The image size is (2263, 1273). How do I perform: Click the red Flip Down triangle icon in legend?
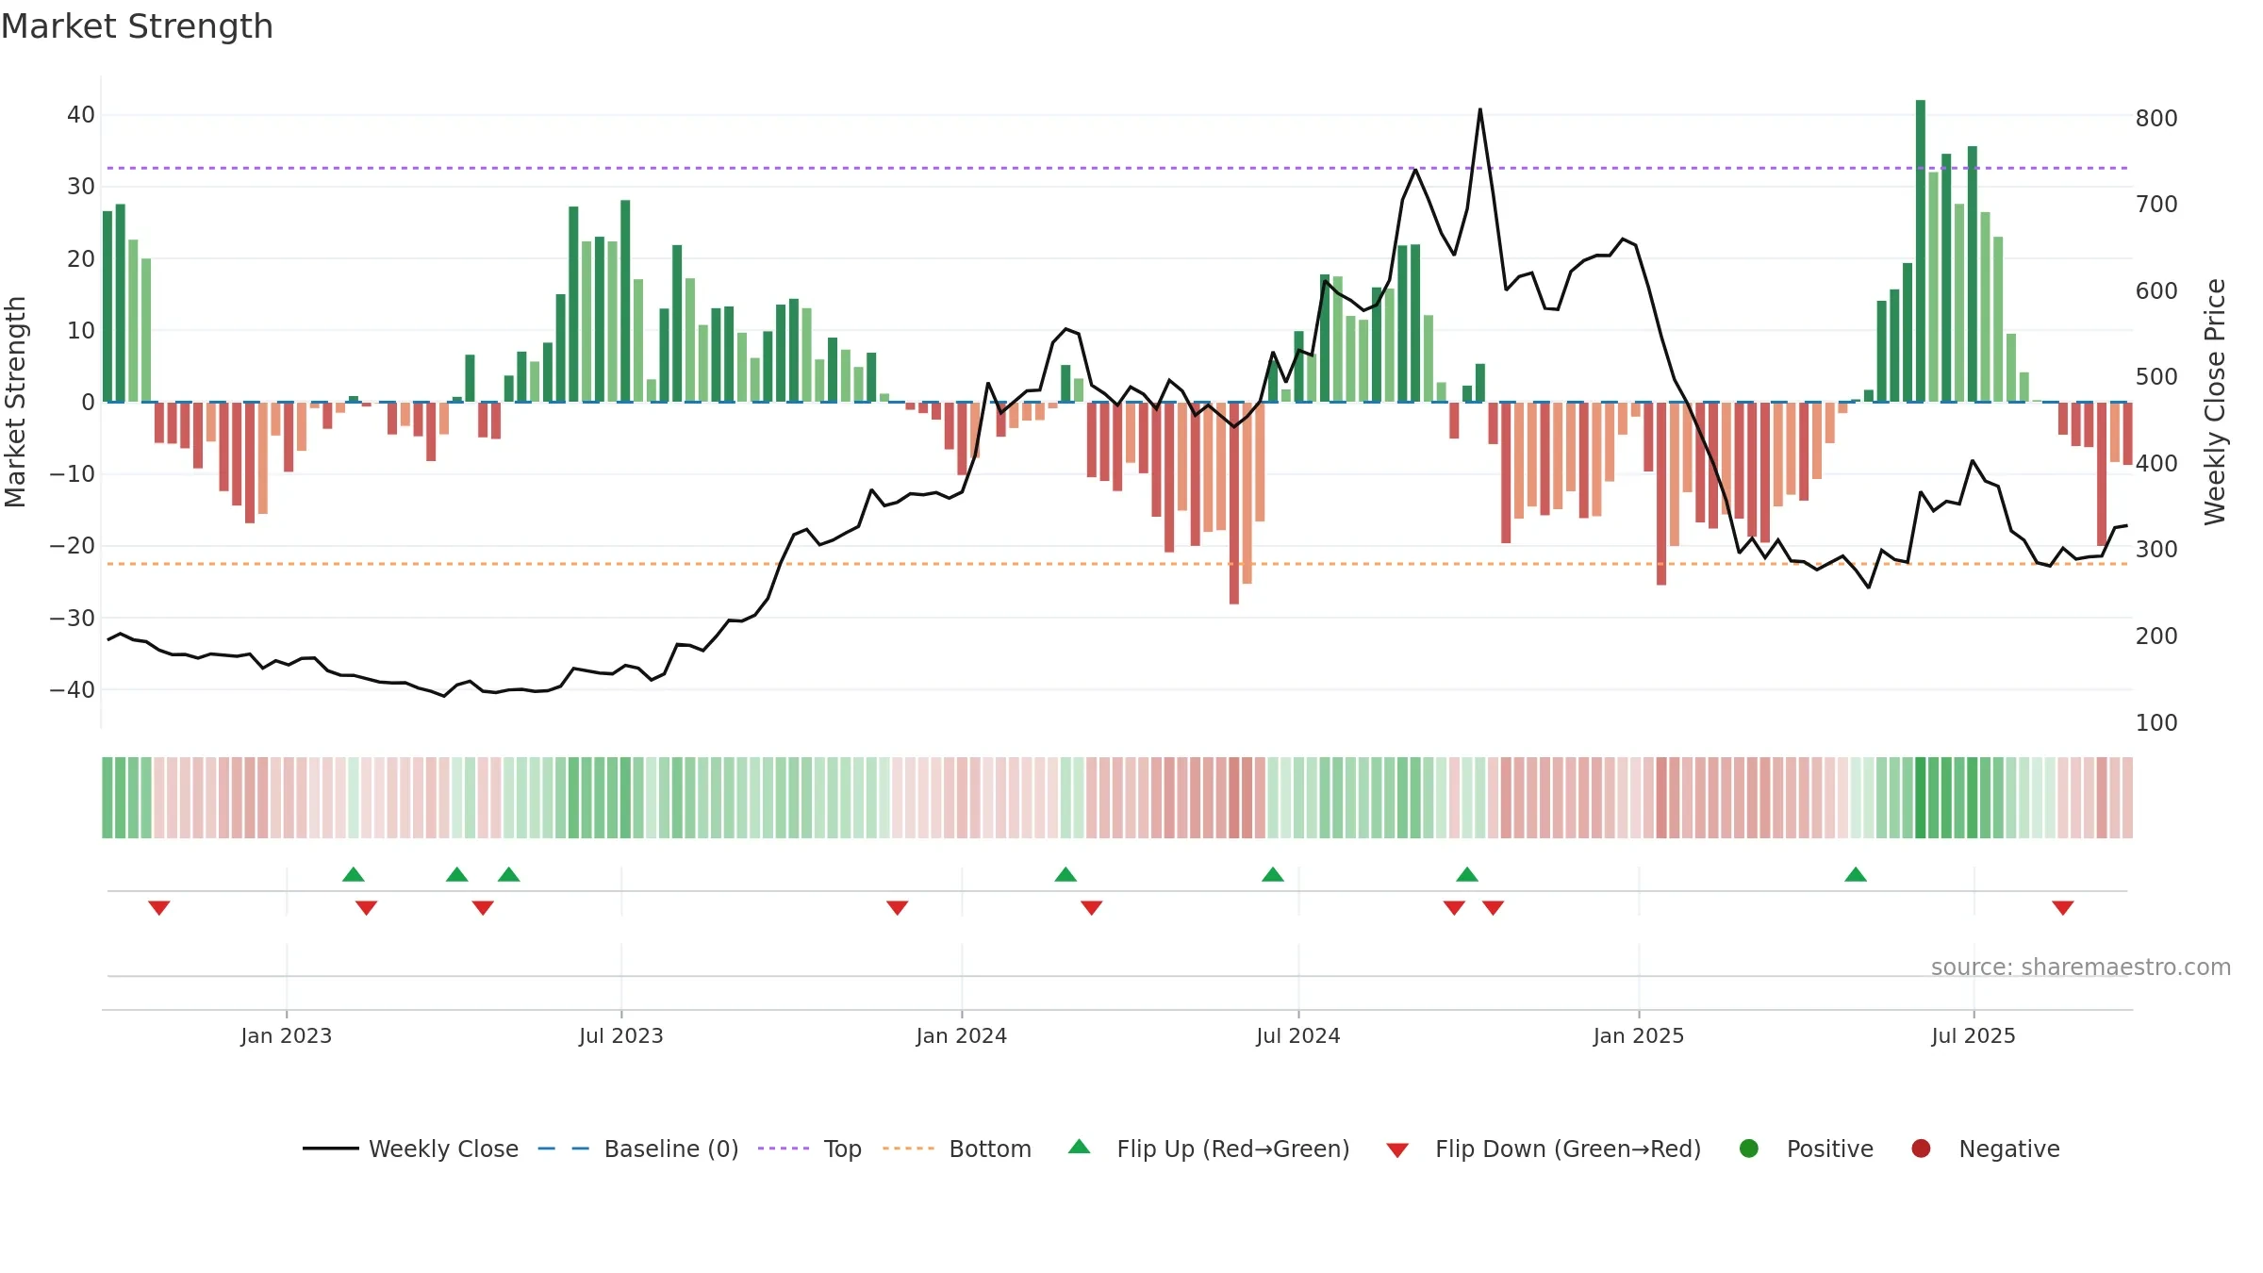1397,1150
